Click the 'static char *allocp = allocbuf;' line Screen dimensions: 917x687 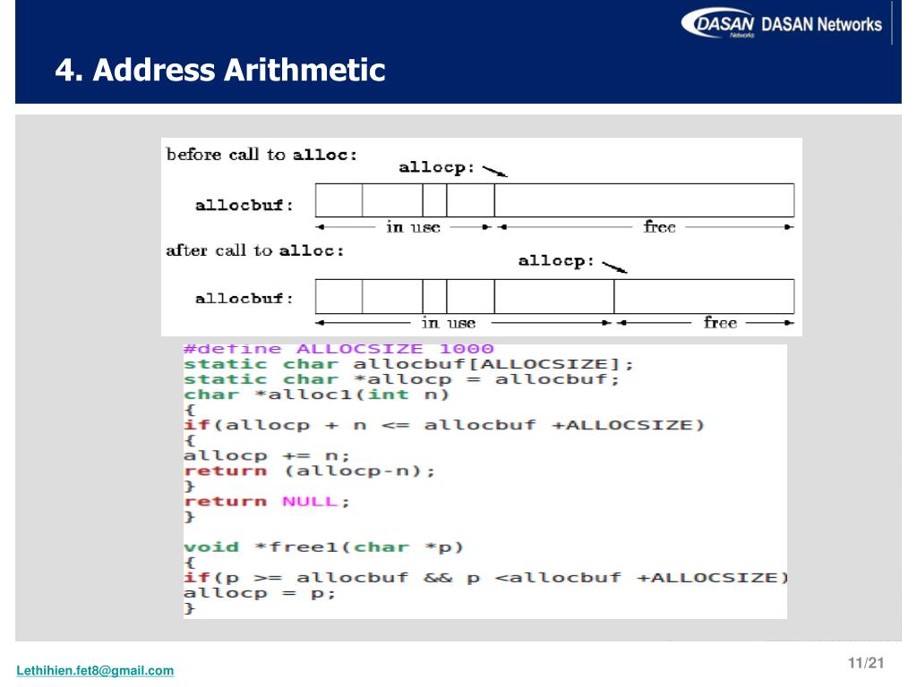tap(401, 379)
